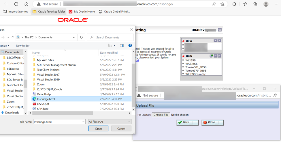Viewport: 281px width, 143px height.
Task: Select Zp5CDffXjH1_Oracle folder in file list
Action: tap(82, 89)
